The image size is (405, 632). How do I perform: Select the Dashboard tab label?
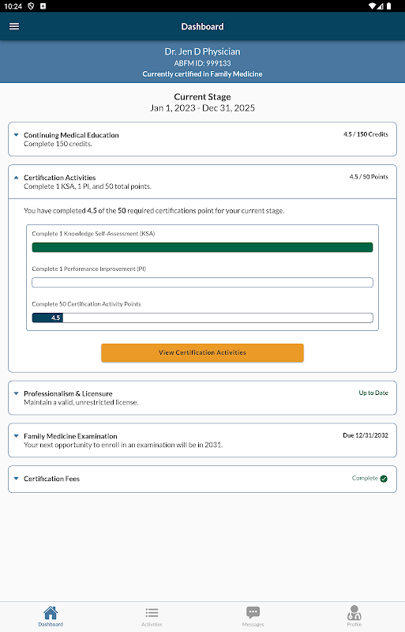tap(51, 624)
